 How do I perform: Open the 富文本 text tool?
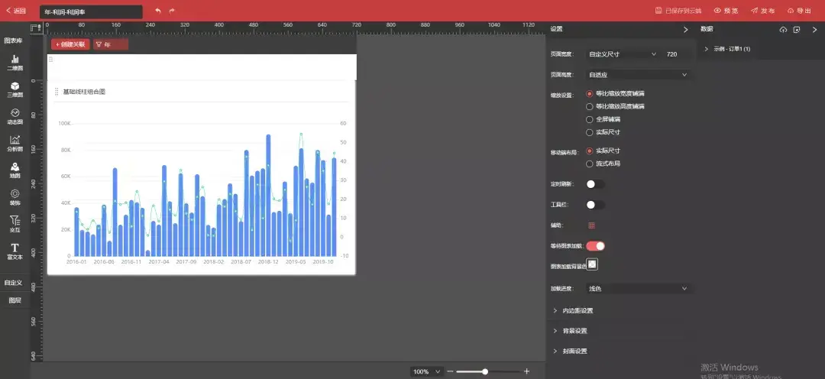pyautogui.click(x=15, y=251)
